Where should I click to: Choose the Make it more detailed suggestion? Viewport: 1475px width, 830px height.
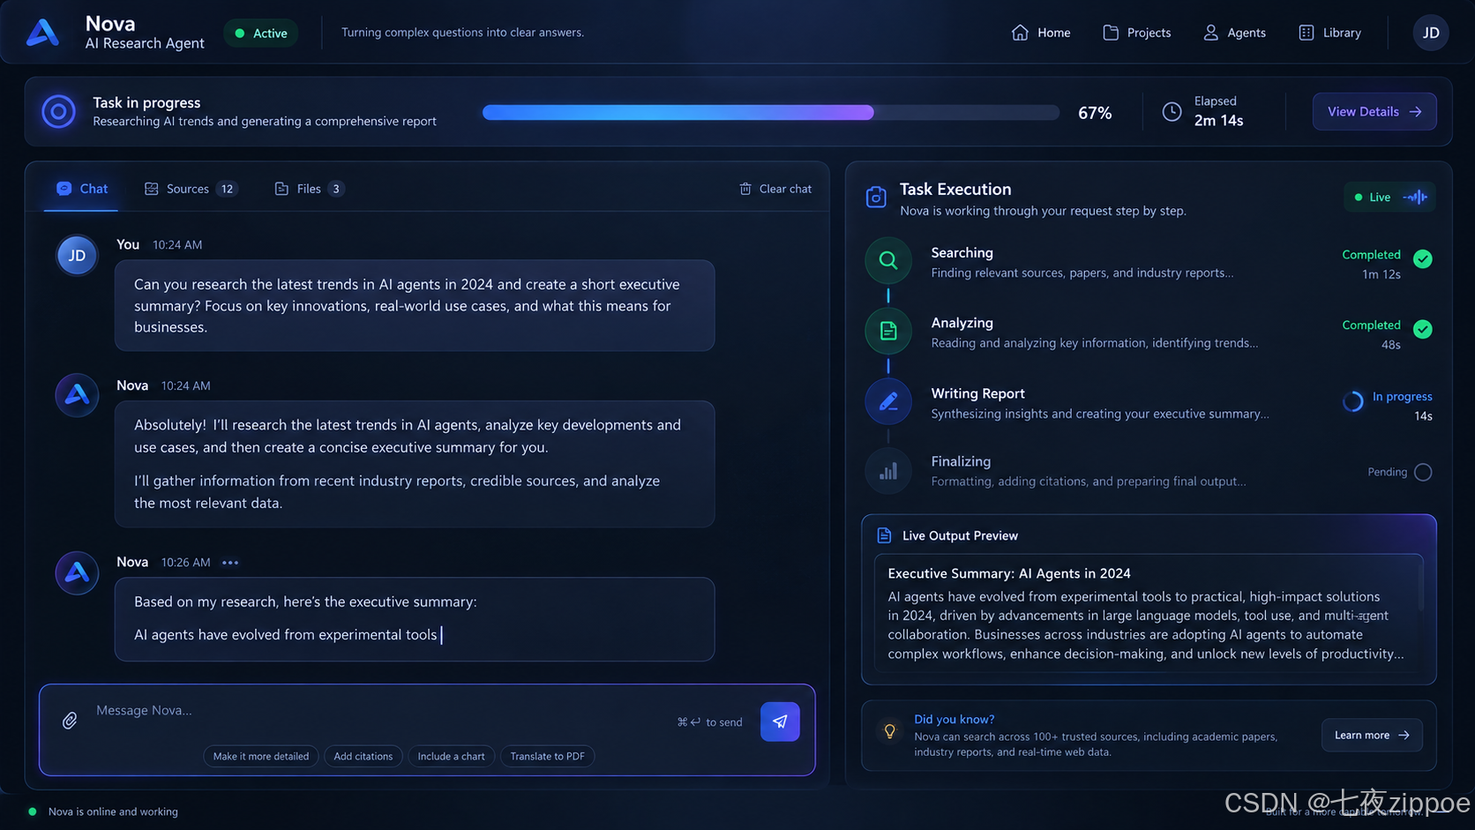click(x=261, y=756)
